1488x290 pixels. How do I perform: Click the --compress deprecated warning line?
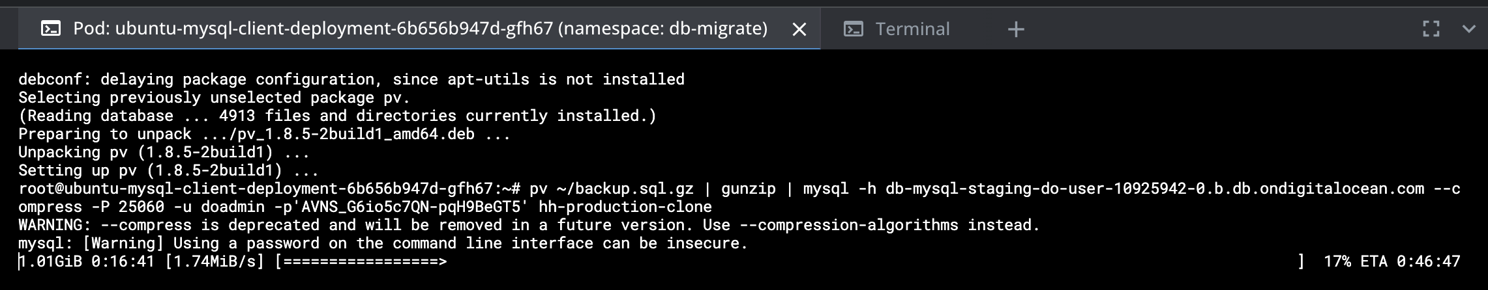[x=528, y=225]
